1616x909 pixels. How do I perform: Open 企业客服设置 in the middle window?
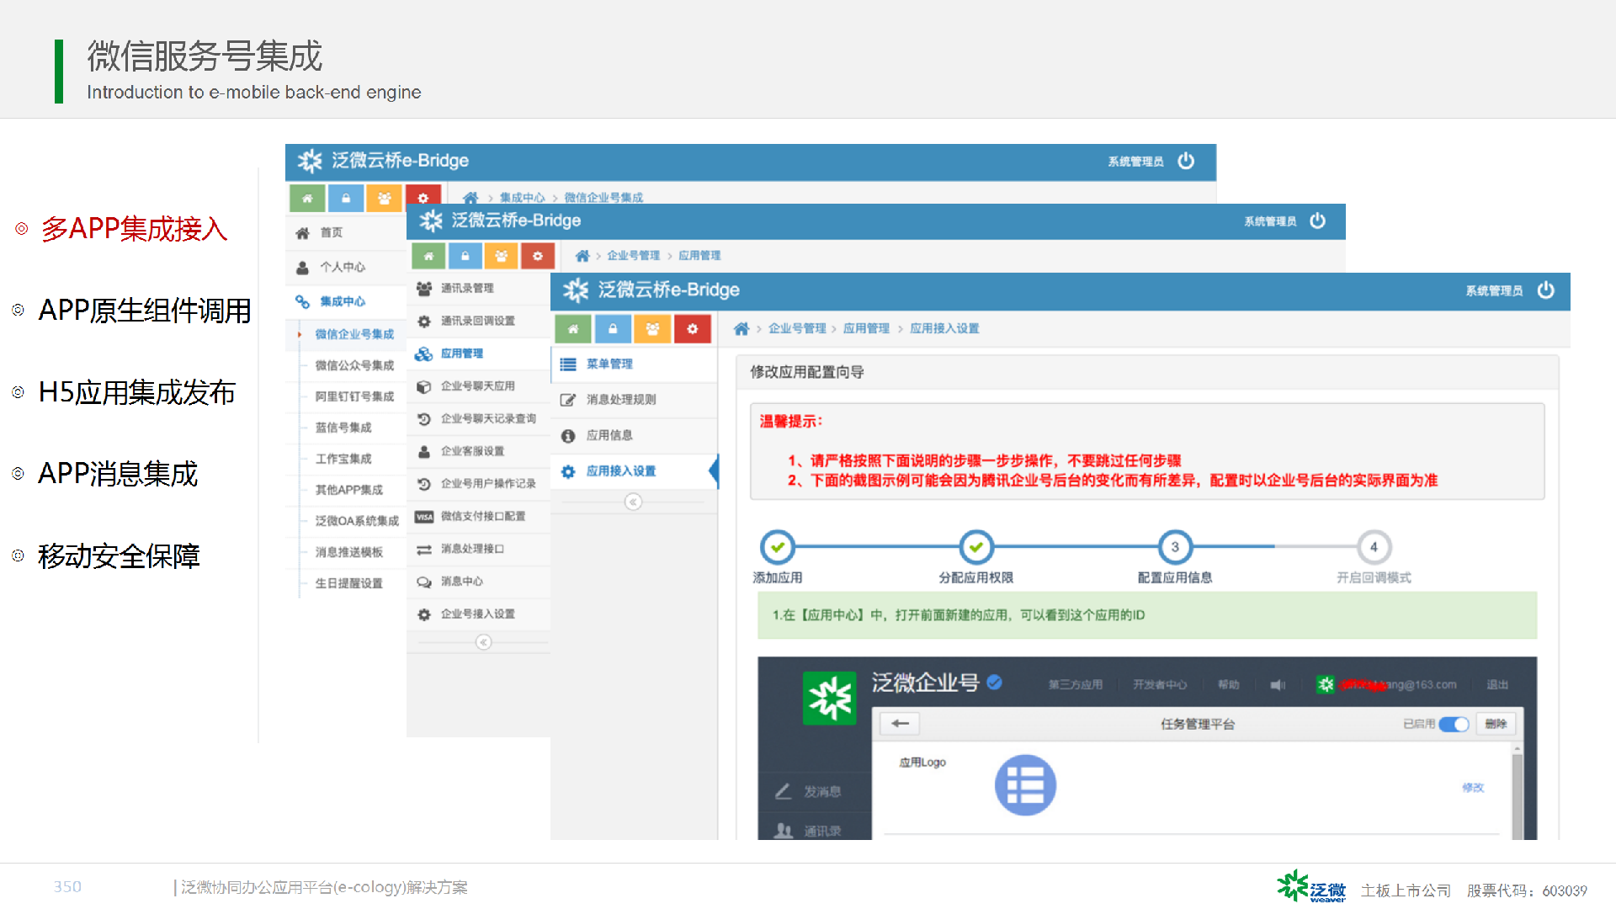[x=478, y=452]
